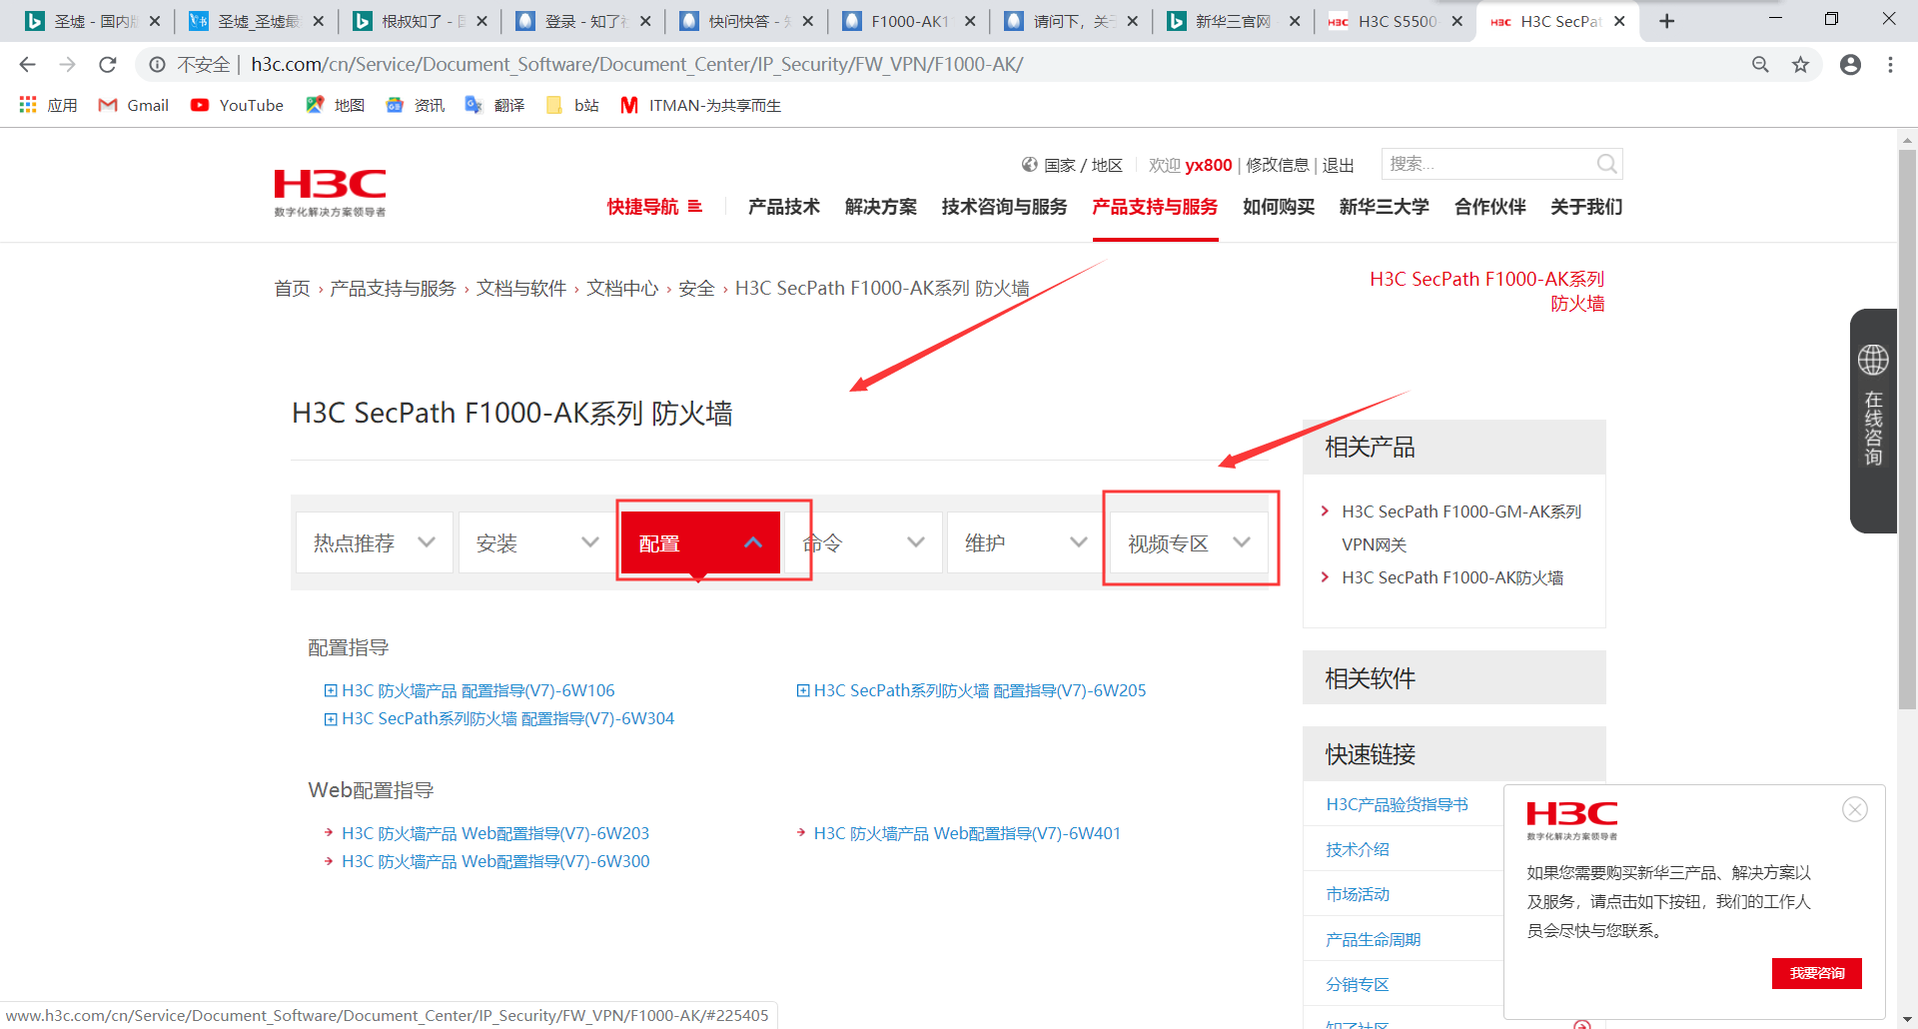The width and height of the screenshot is (1918, 1029).
Task: Close the H3C S5500 browser tab
Action: (x=1457, y=21)
